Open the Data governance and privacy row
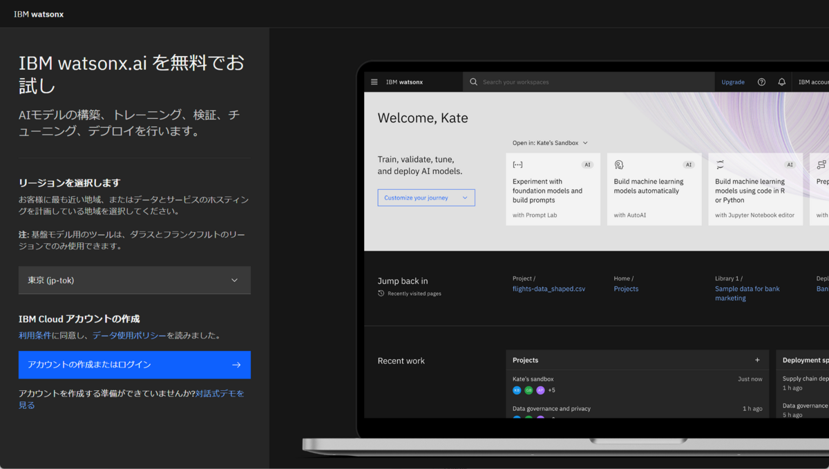This screenshot has width=829, height=469. click(638, 409)
